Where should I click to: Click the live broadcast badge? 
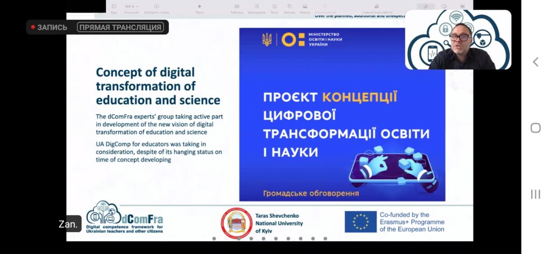point(121,27)
